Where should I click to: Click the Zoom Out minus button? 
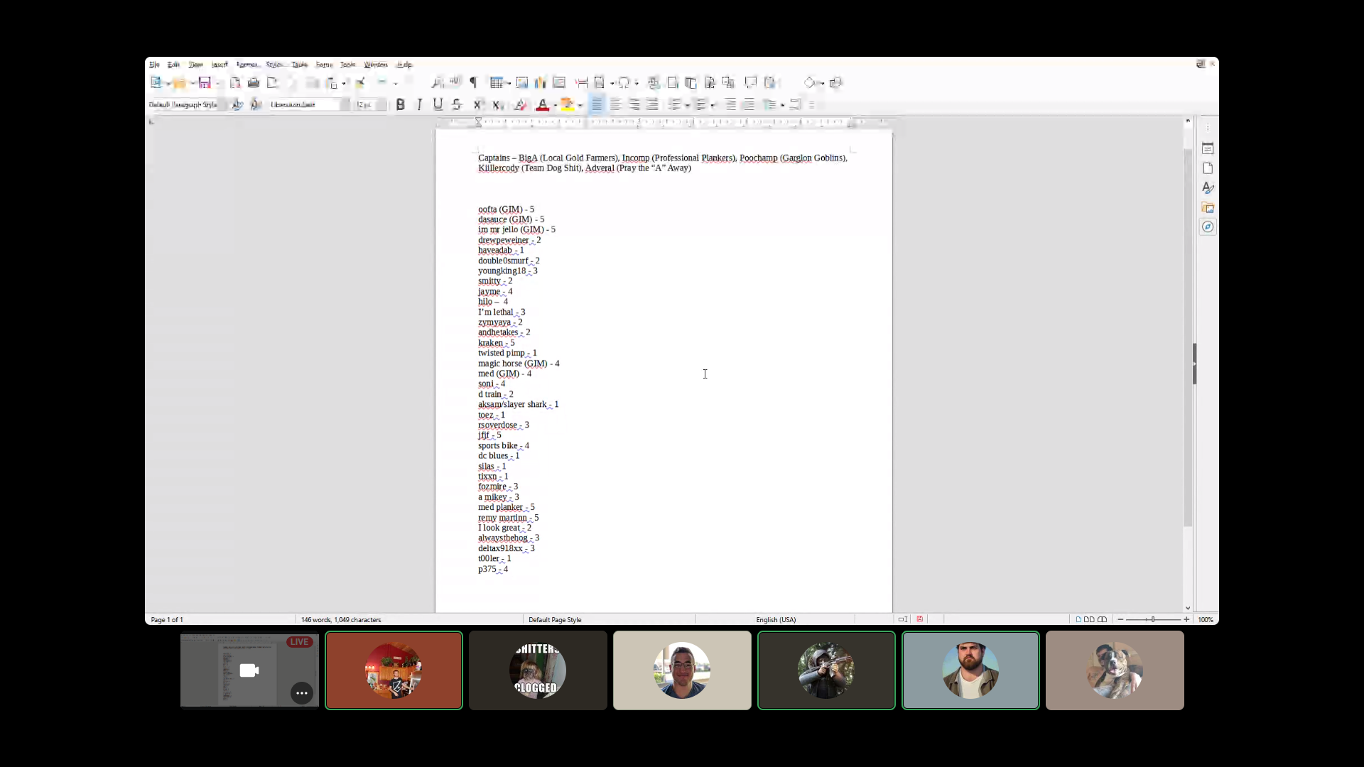click(1120, 619)
